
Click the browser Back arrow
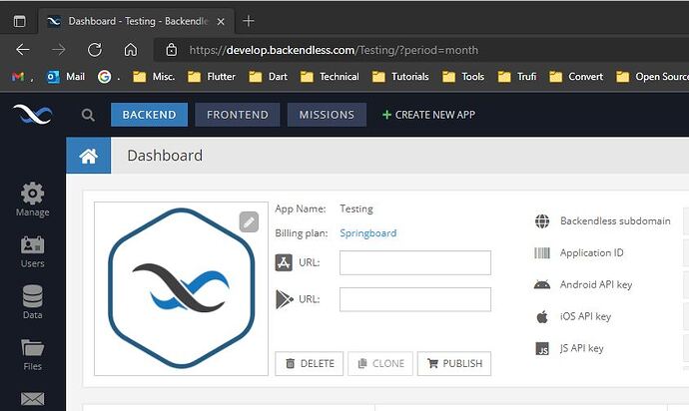point(23,50)
